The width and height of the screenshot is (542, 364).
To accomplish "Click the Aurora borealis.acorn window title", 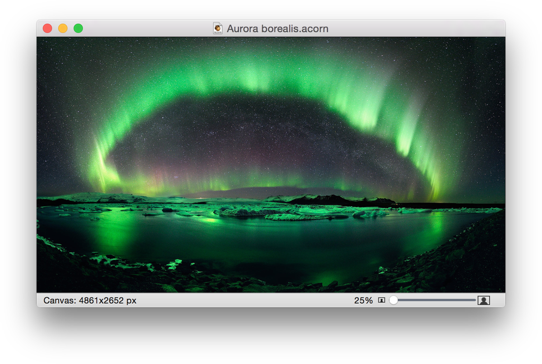I will coord(278,28).
